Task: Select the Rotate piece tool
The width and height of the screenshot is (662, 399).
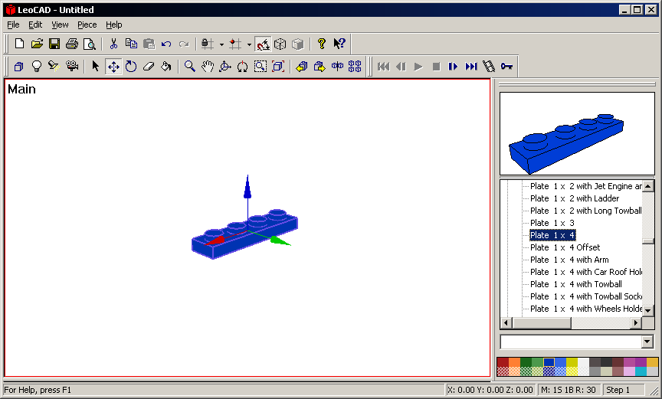Action: (131, 67)
